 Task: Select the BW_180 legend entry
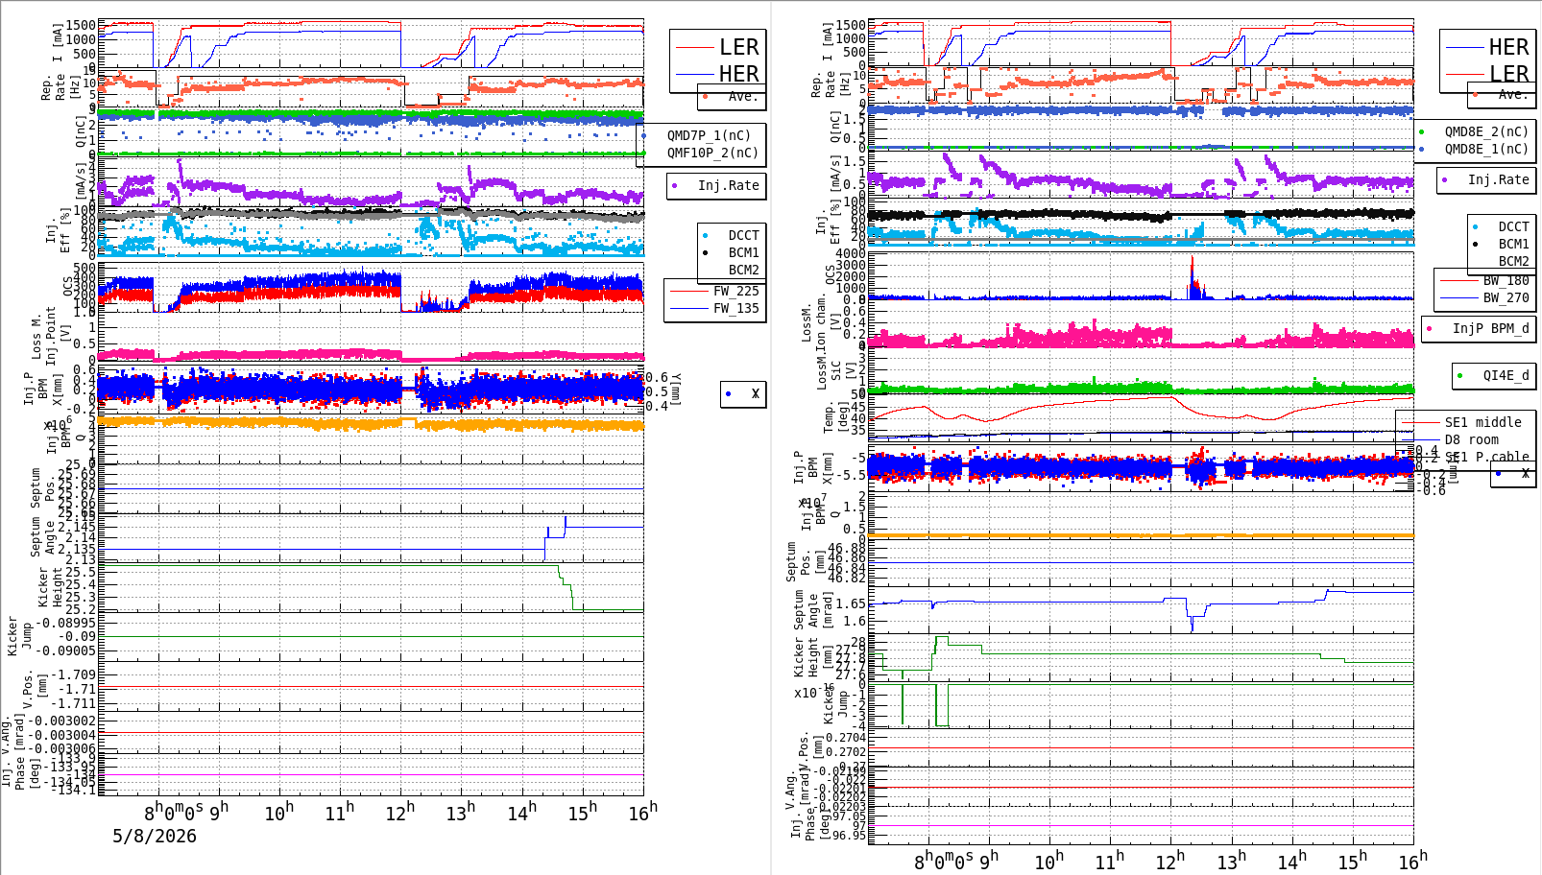tap(1506, 281)
